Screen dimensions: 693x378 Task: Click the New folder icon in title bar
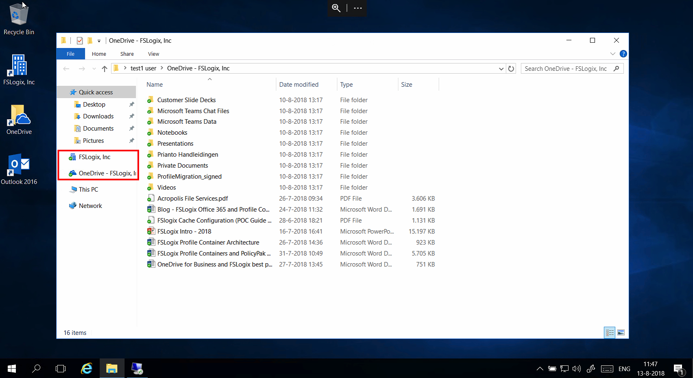coord(90,41)
